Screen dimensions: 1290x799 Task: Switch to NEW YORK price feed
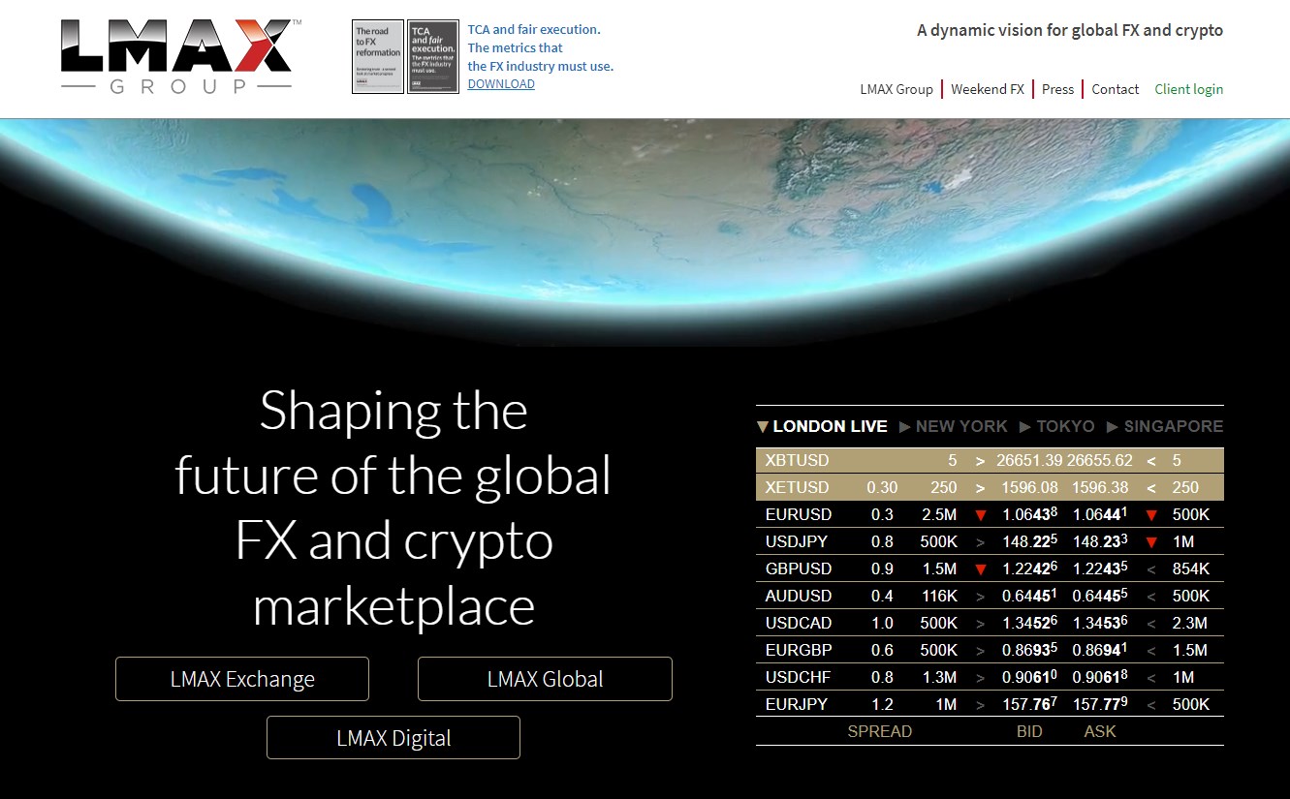pyautogui.click(x=961, y=426)
